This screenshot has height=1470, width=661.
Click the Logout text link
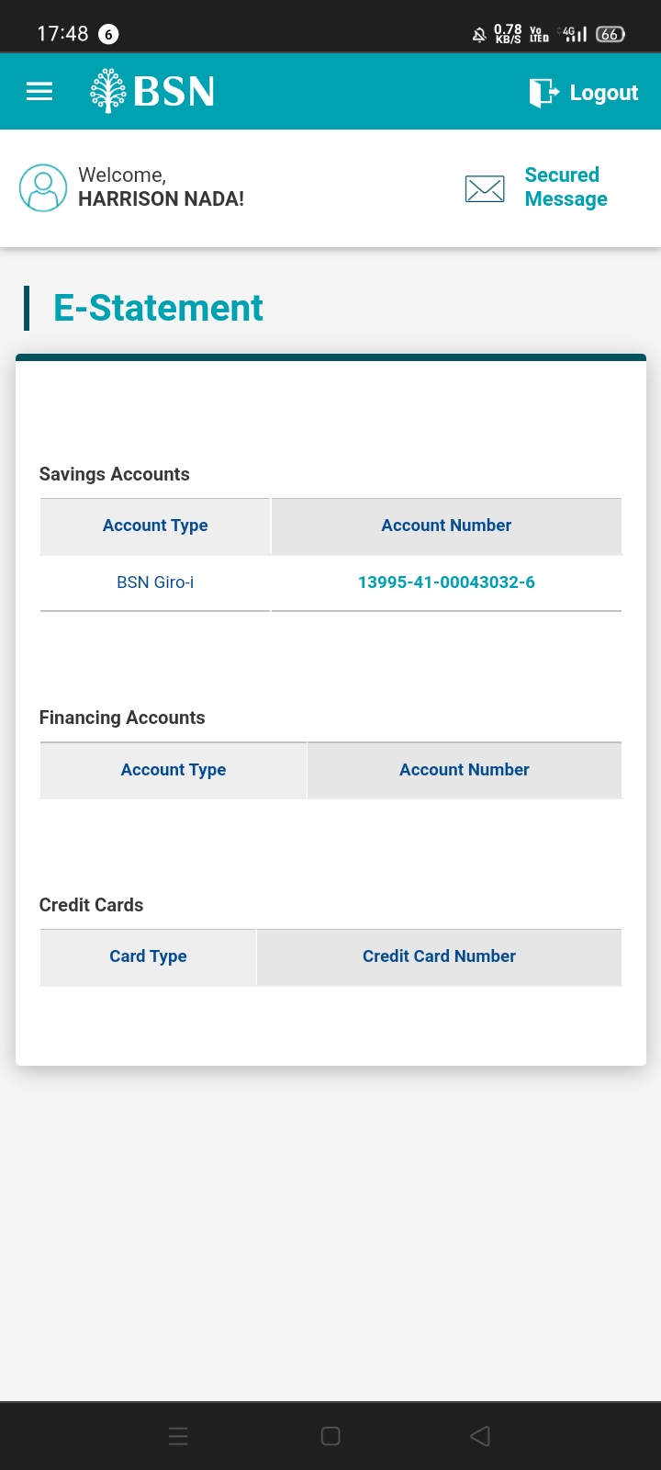pos(603,93)
